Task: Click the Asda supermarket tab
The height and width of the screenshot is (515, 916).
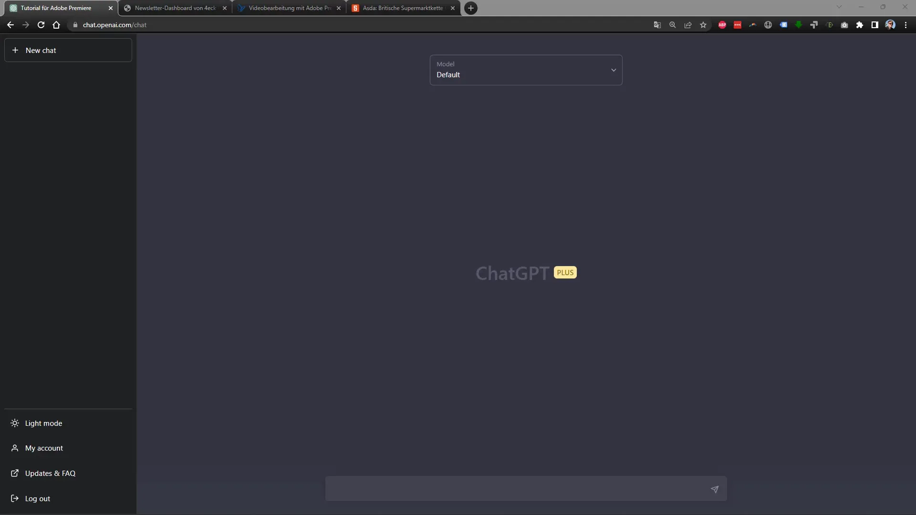Action: [403, 8]
